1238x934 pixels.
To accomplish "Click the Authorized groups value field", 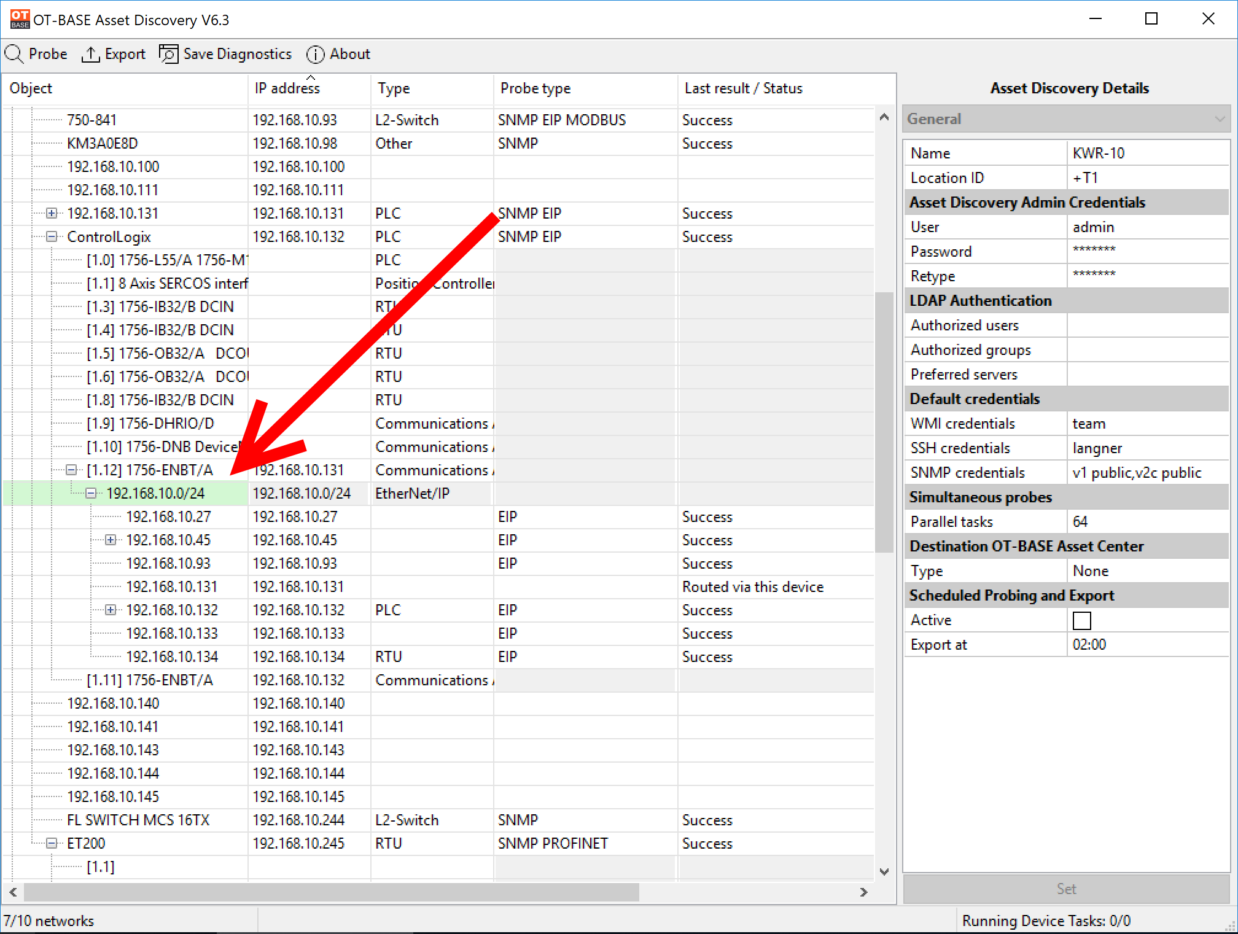I will (x=1148, y=349).
